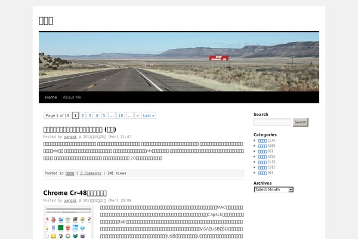Click the desert highway header banner

point(179,62)
